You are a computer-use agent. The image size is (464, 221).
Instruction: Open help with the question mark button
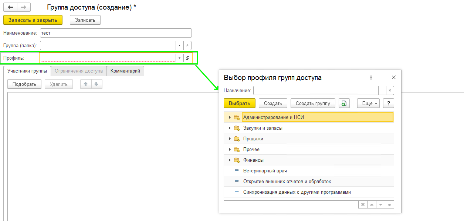click(389, 103)
